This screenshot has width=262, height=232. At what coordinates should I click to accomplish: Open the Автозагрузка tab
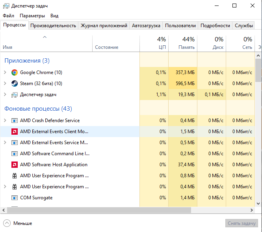pos(146,26)
